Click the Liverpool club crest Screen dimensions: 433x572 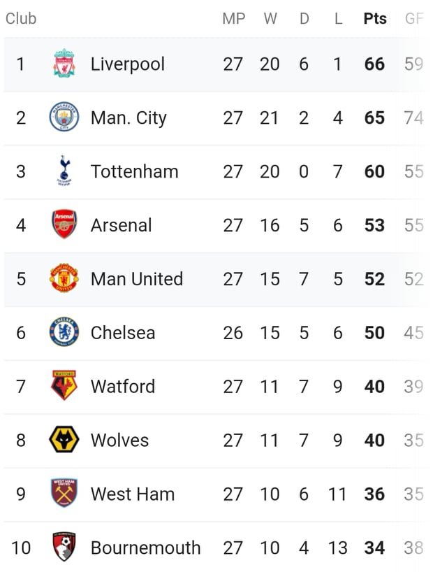pos(64,63)
